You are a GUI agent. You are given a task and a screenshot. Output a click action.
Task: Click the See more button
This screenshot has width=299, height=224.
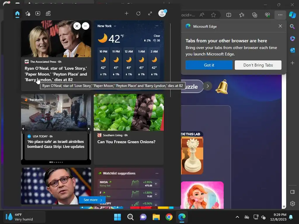click(92, 200)
